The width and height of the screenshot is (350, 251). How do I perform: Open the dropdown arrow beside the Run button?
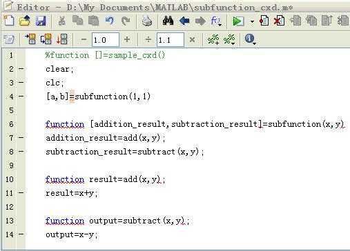(252, 21)
